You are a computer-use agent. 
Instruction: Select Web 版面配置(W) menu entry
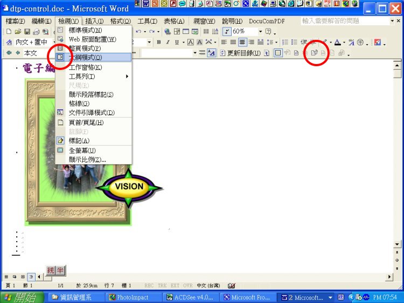coord(94,39)
